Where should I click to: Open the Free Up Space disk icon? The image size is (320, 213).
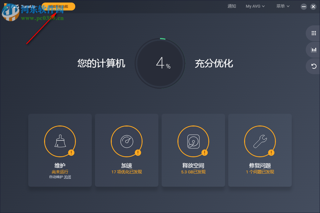point(193,141)
